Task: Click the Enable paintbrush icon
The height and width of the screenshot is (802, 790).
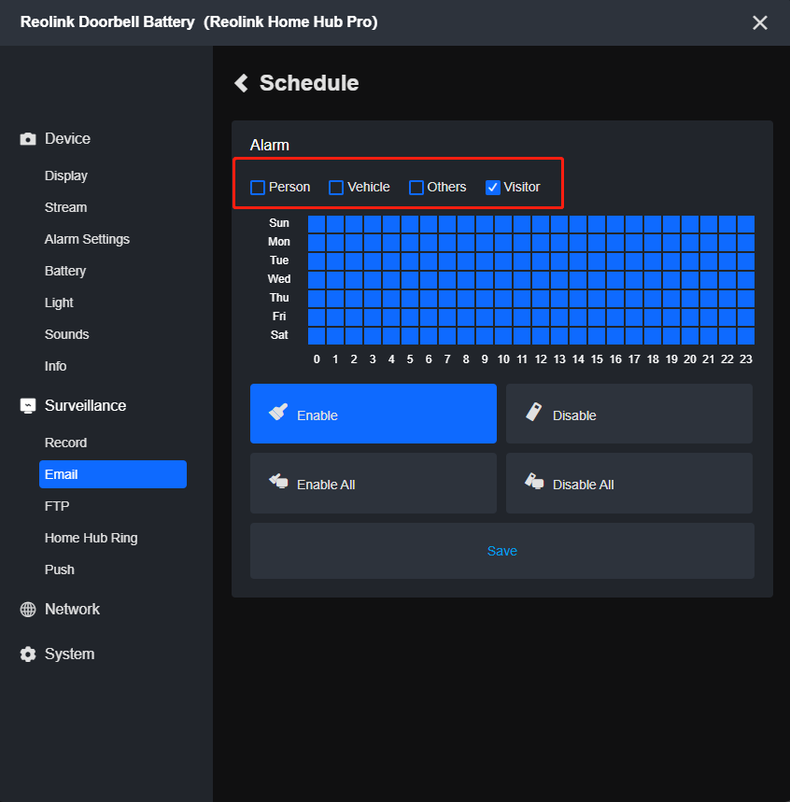Action: [x=278, y=412]
